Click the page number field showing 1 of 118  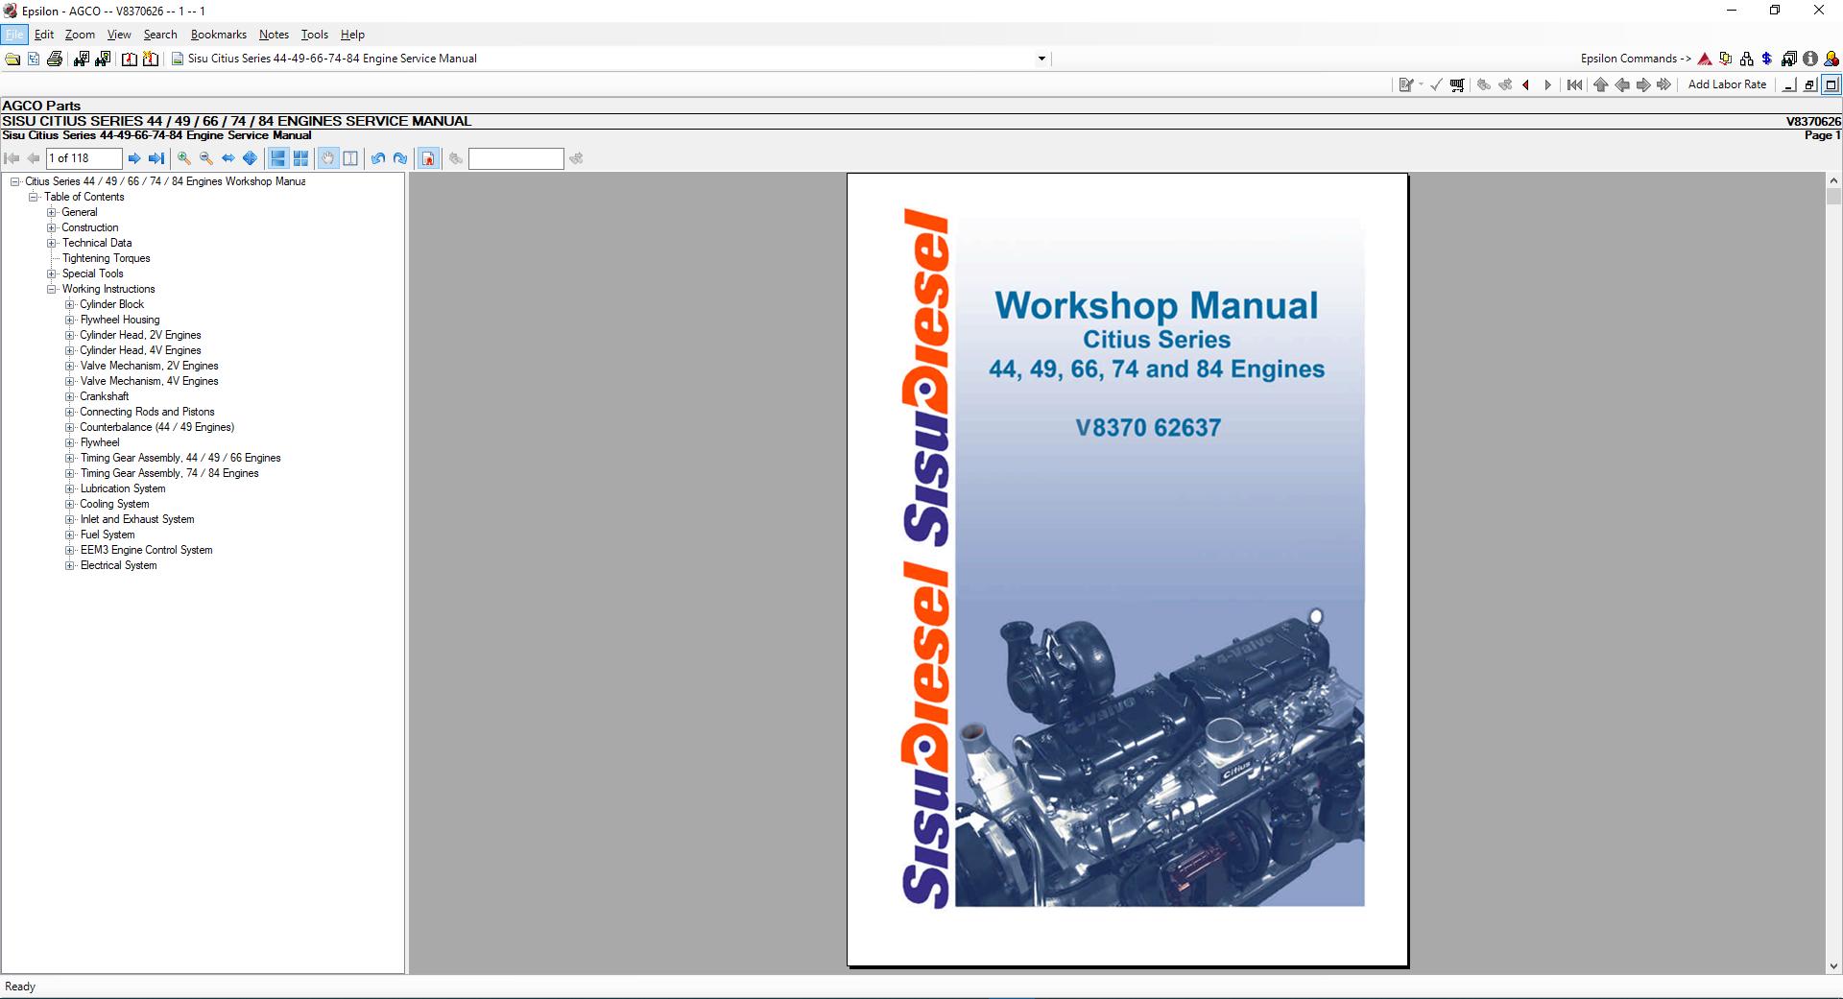pos(84,158)
